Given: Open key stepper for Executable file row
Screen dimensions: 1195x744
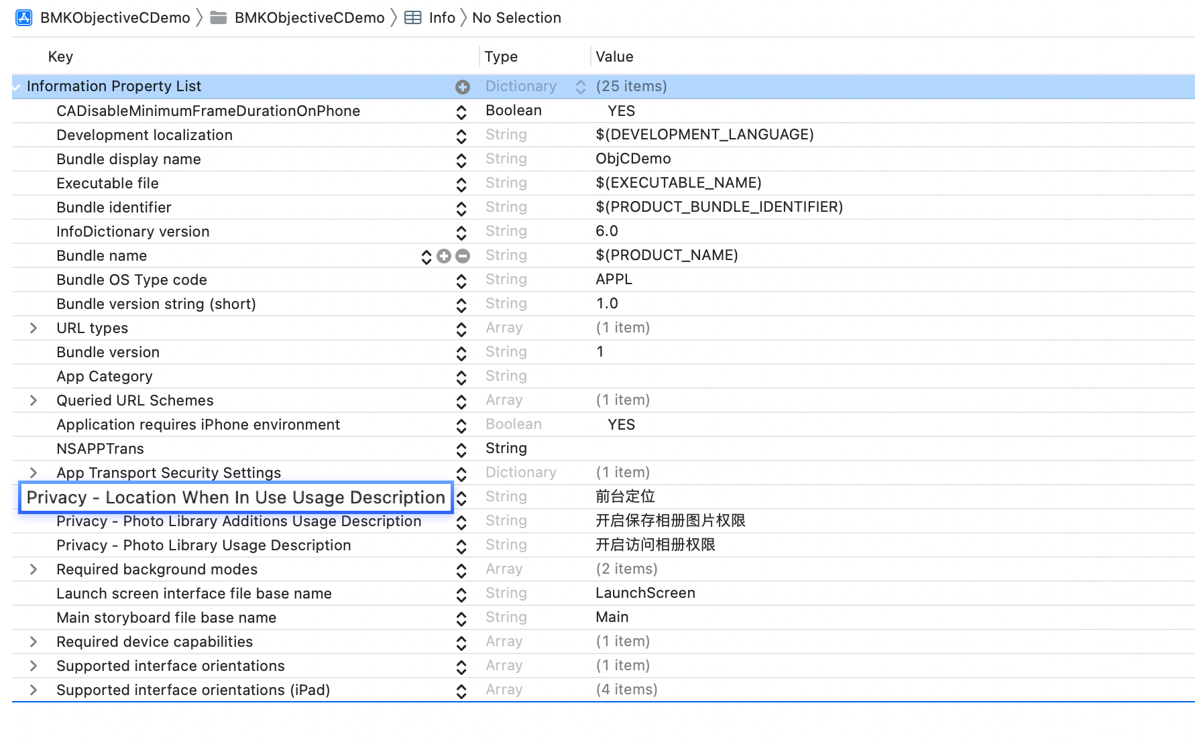Looking at the screenshot, I should 461,184.
